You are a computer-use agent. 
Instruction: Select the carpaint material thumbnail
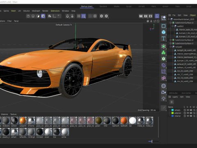23,121
